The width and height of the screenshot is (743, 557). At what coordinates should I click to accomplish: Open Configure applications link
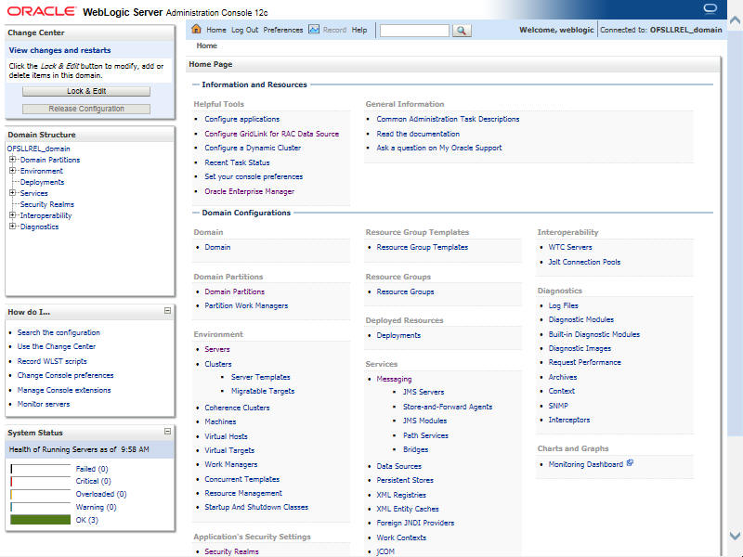(242, 119)
